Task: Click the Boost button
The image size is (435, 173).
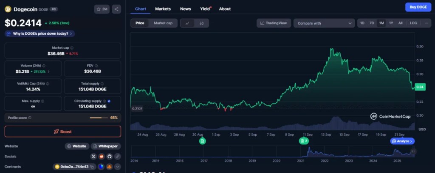Action: pos(63,132)
